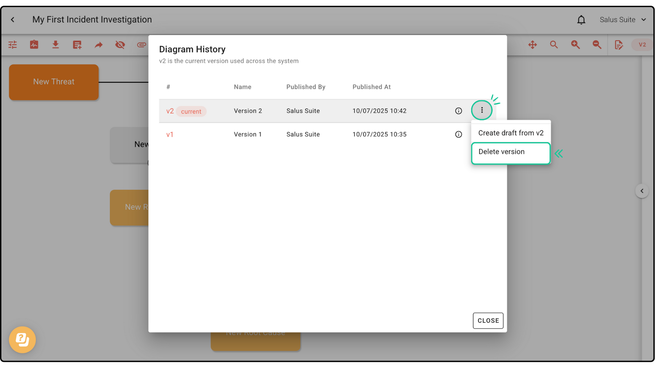Expand the right side panel chevron
Image resolution: width=655 pixels, height=368 pixels.
pos(642,191)
